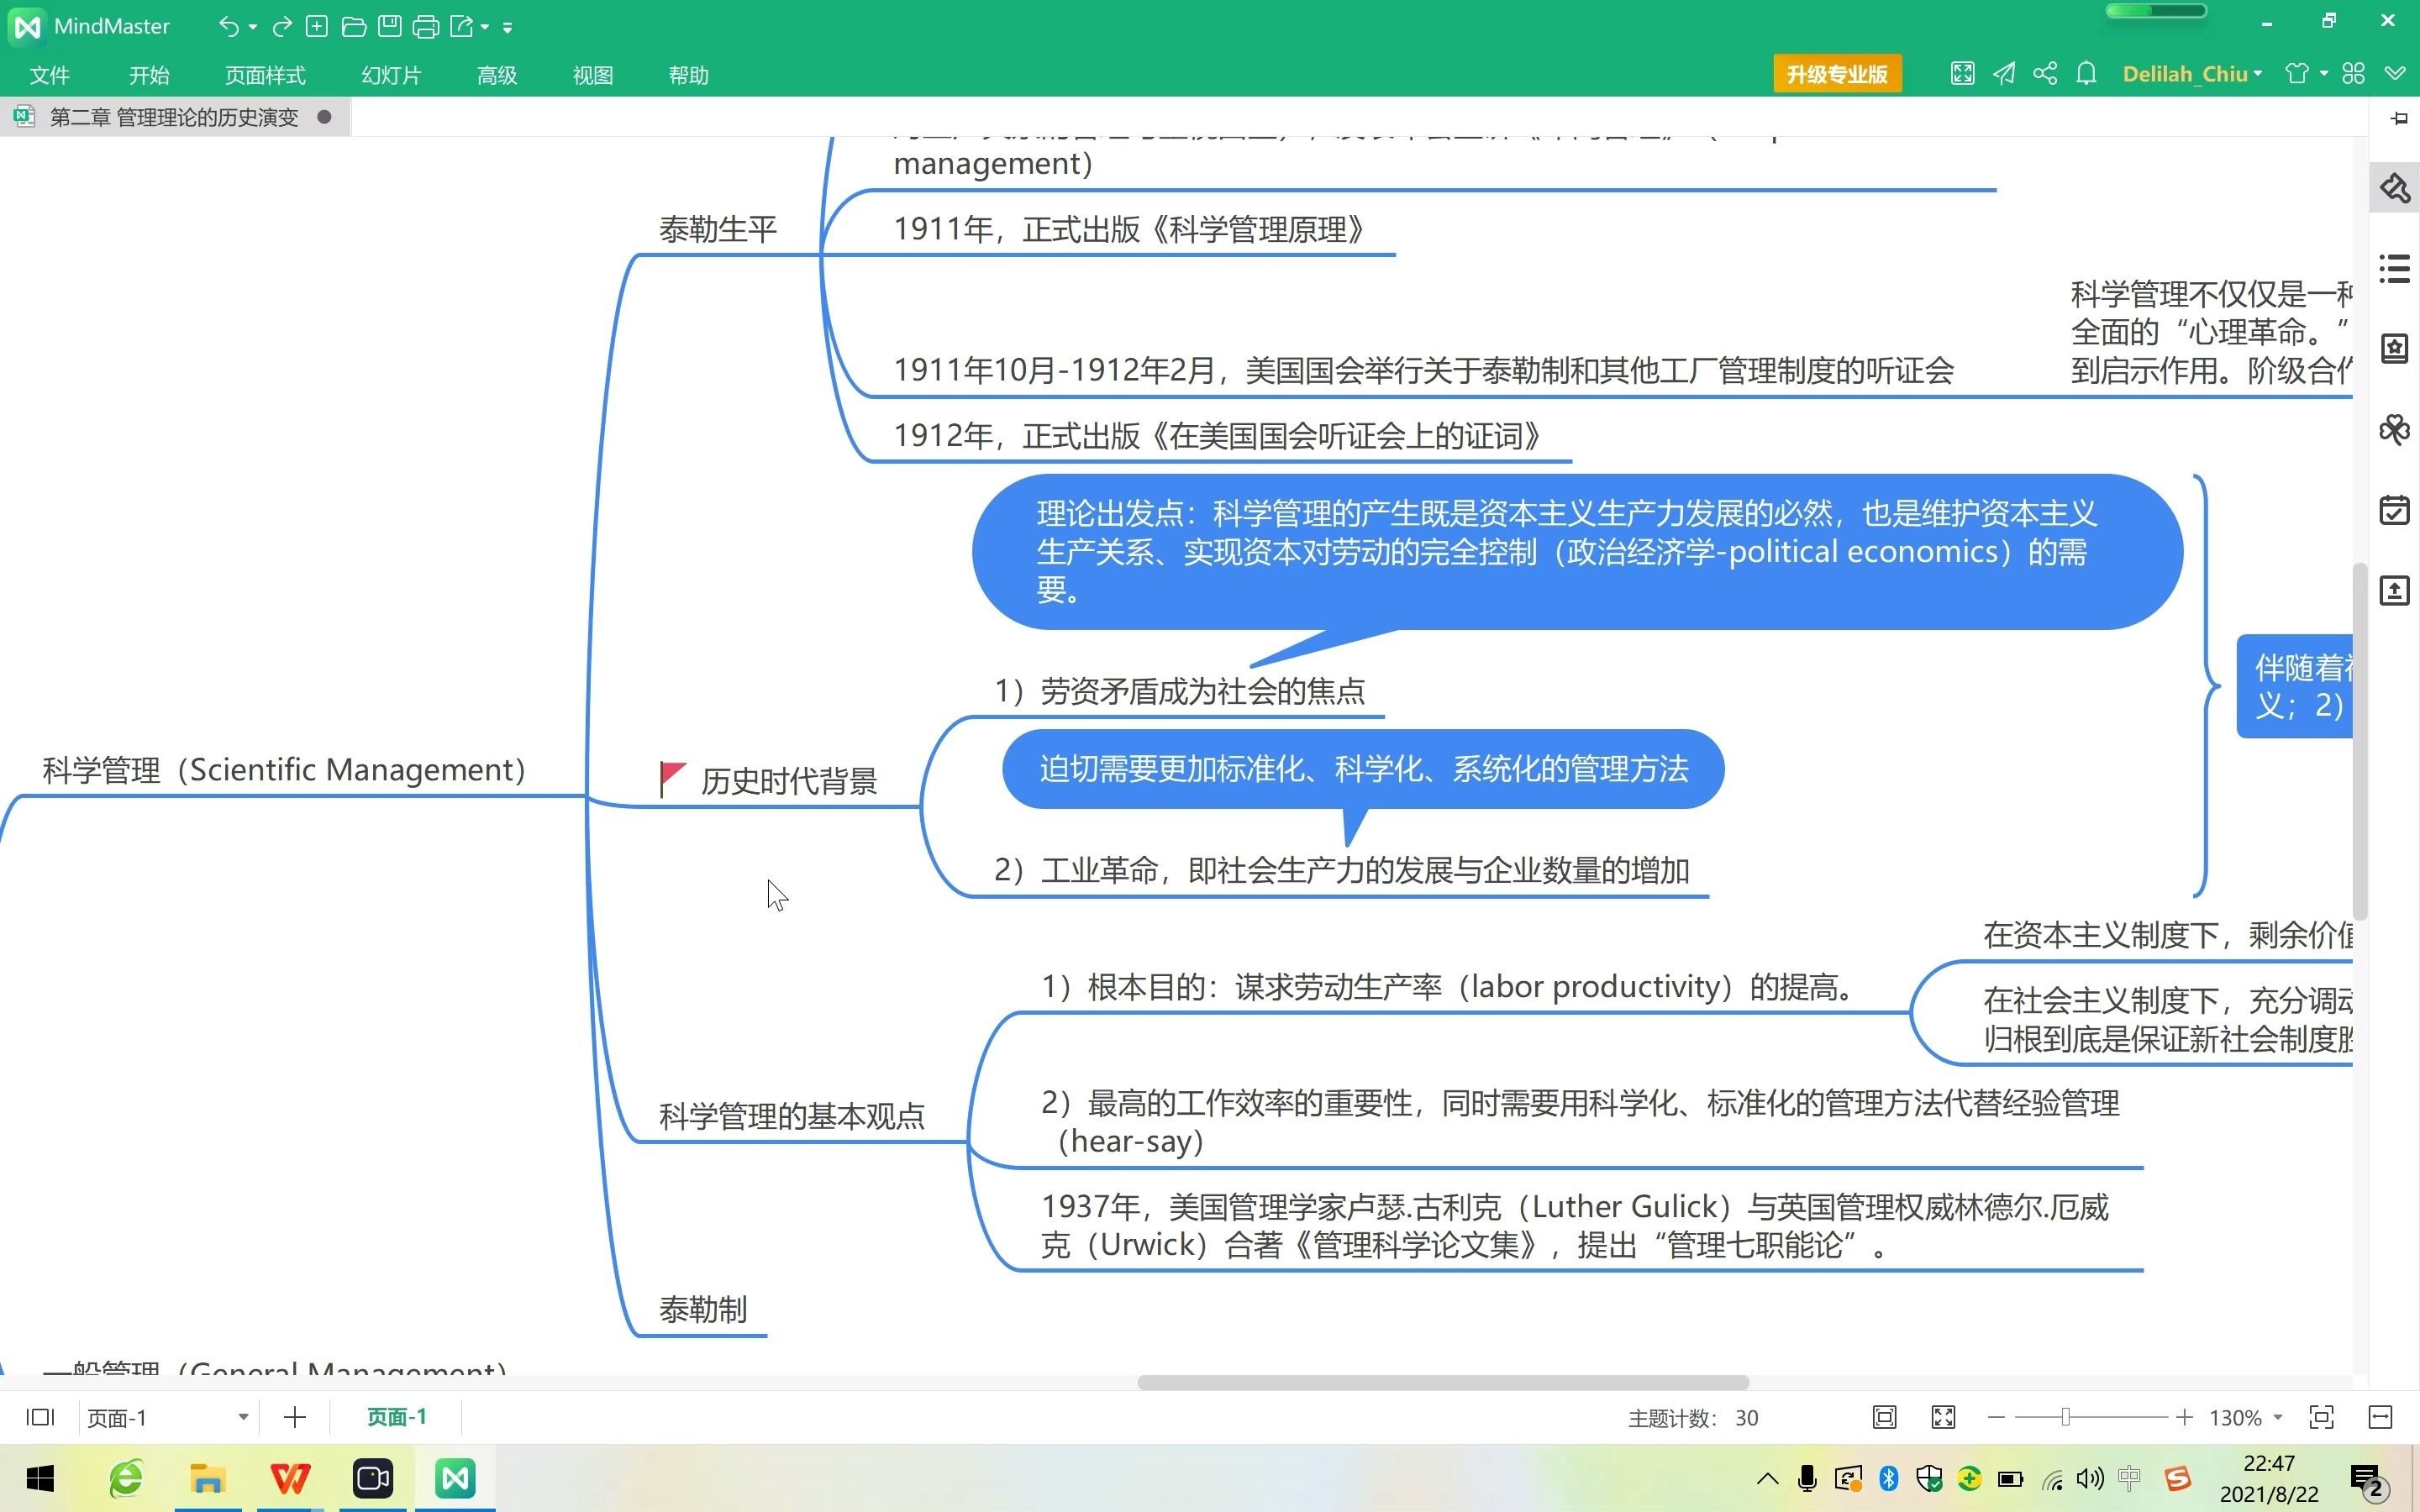2420x1512 pixels.
Task: Collapse the ribbon using the chevron arrow
Action: [2395, 74]
